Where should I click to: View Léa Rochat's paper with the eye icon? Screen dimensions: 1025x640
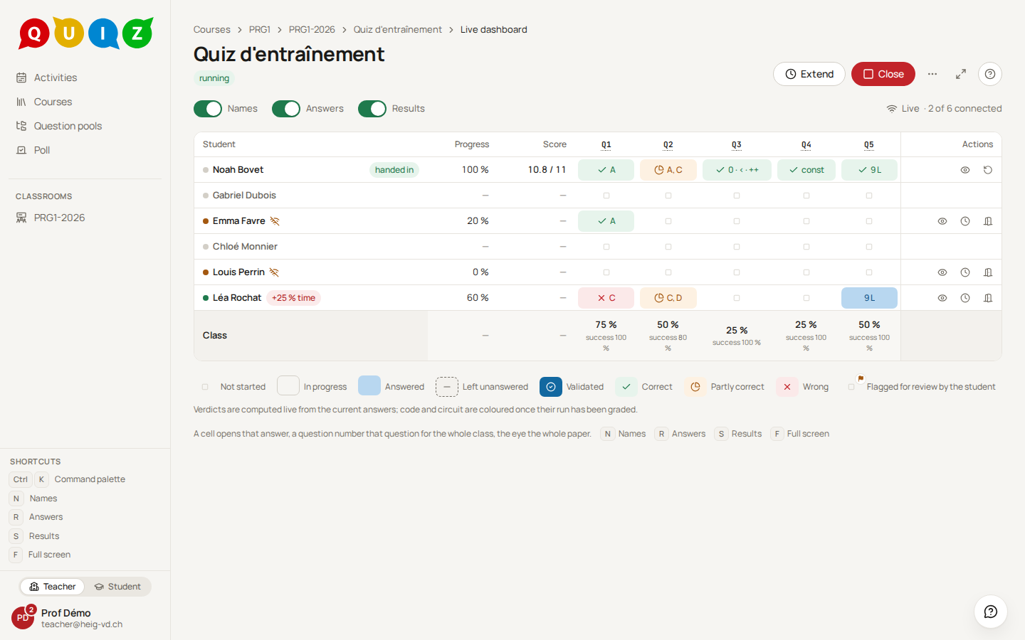pyautogui.click(x=942, y=298)
